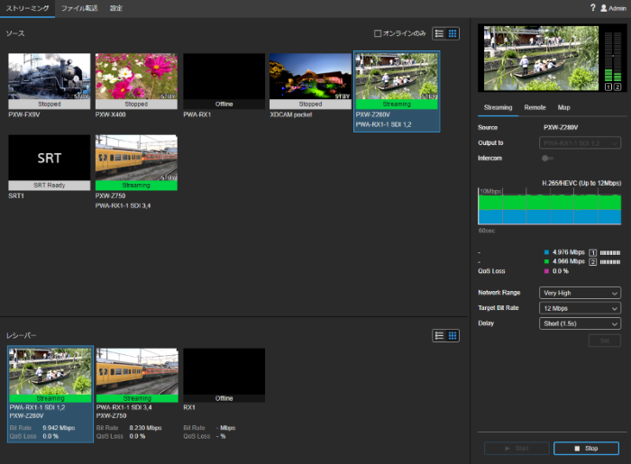
Task: Switch receivers to list view
Action: tap(439, 335)
